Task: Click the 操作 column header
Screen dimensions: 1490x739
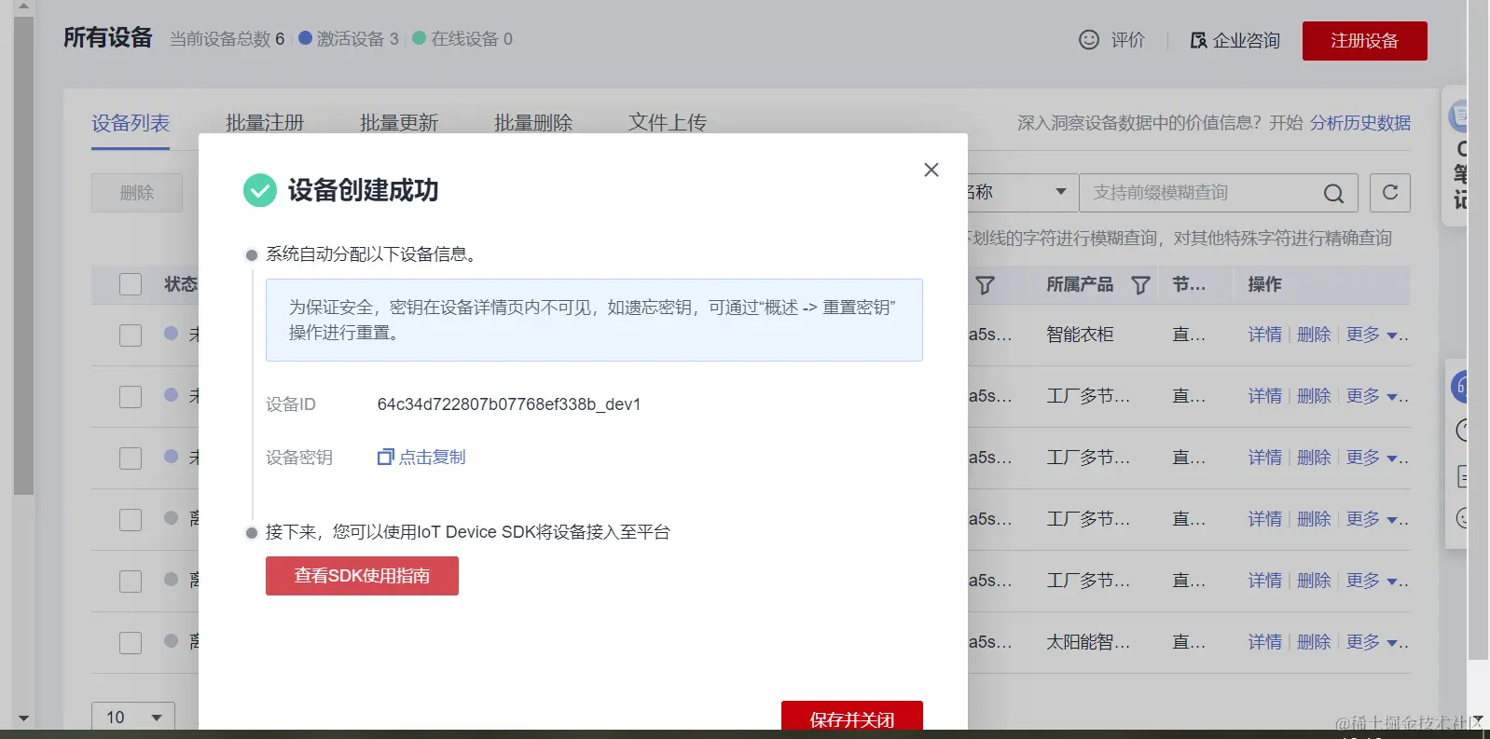Action: (x=1264, y=284)
